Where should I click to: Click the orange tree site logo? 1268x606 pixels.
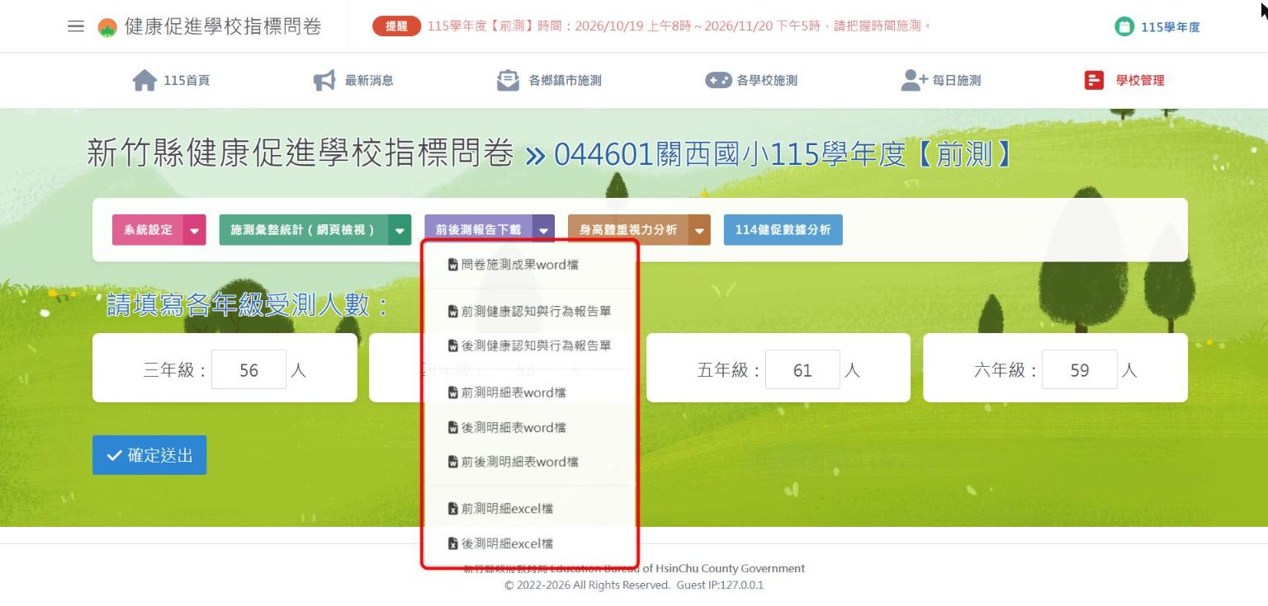coord(106,27)
